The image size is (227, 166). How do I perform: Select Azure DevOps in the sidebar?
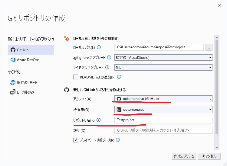click(28, 60)
